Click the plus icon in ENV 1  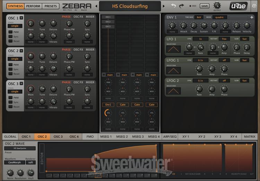tap(252, 17)
